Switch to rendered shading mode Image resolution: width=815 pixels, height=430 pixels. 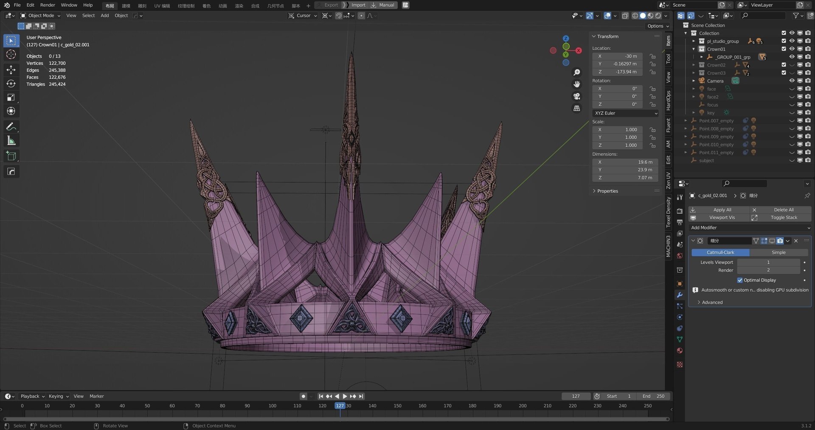point(658,16)
